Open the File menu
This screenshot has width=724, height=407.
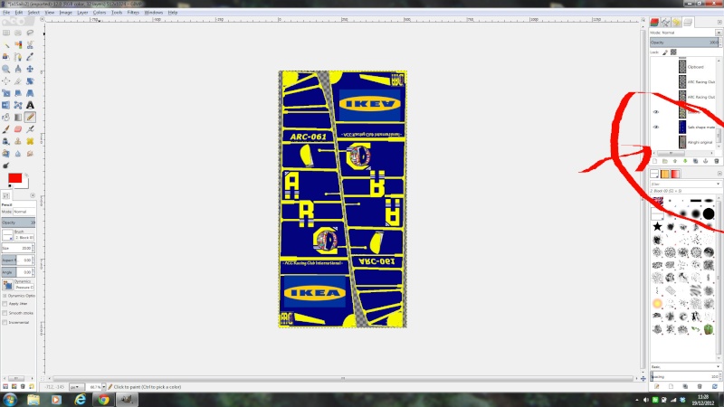[x=6, y=13]
